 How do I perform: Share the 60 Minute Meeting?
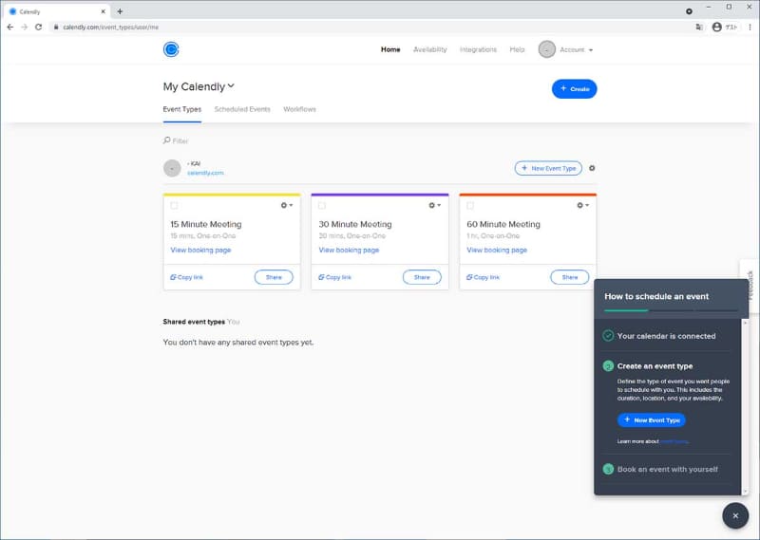[x=570, y=277]
